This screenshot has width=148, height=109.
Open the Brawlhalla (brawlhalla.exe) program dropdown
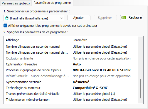coord(34,18)
